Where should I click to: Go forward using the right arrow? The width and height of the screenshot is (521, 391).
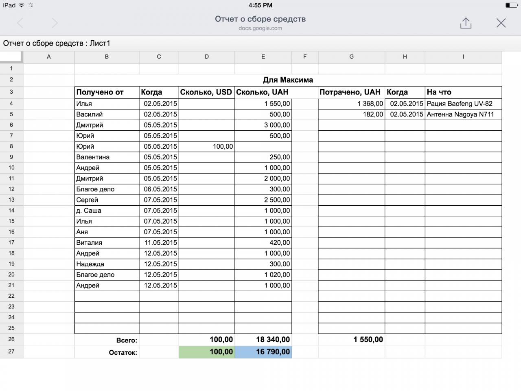pos(55,23)
